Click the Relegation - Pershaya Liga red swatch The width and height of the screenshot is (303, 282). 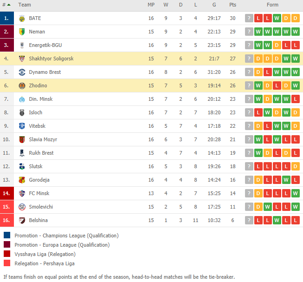coord(7,263)
